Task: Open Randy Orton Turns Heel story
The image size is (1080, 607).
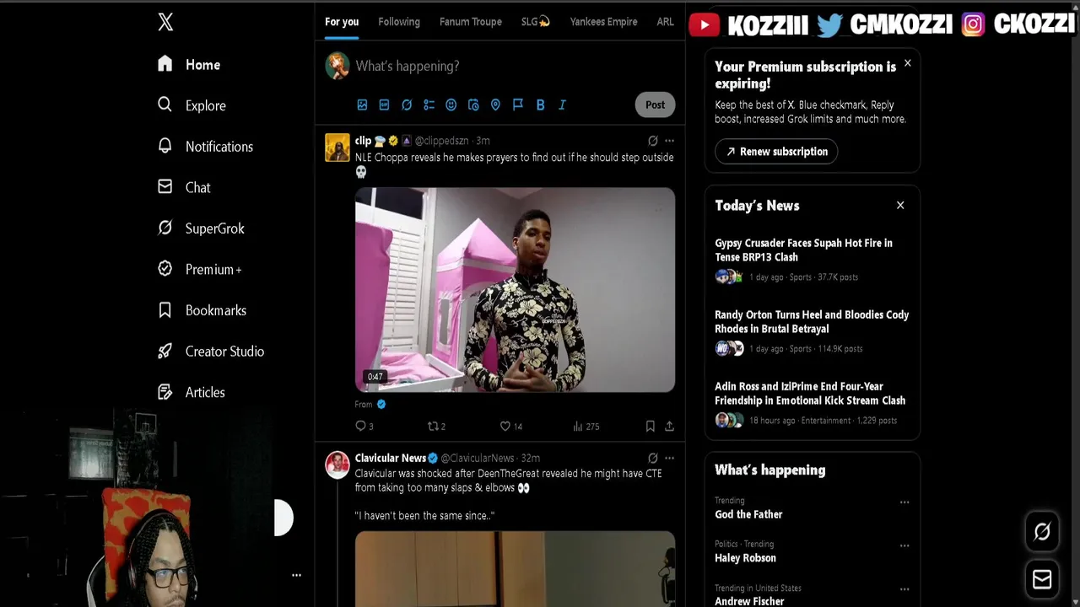Action: pos(812,322)
